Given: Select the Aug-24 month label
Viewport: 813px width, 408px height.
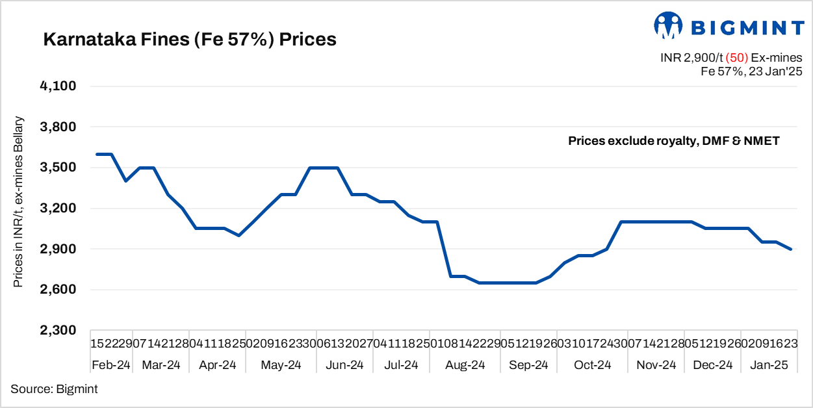Looking at the screenshot, I should (x=465, y=365).
